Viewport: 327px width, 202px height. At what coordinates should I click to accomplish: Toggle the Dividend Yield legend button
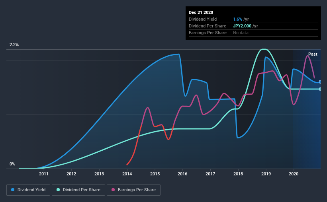coord(28,190)
